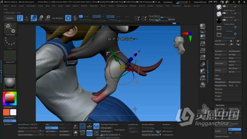This screenshot has width=247, height=139.
Task: Toggle the Double option
Action: point(52,128)
